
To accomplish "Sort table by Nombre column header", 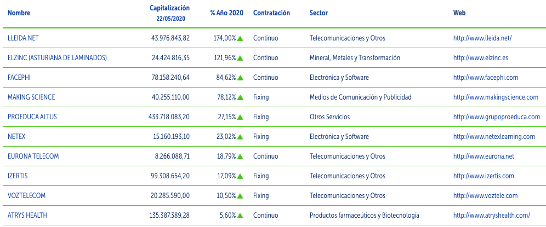I will coord(19,13).
